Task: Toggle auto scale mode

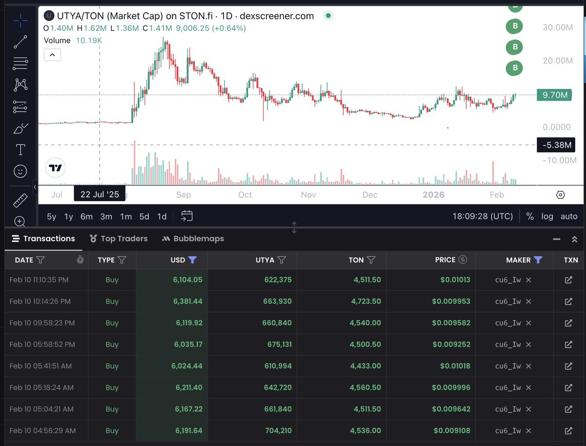Action: tap(569, 216)
